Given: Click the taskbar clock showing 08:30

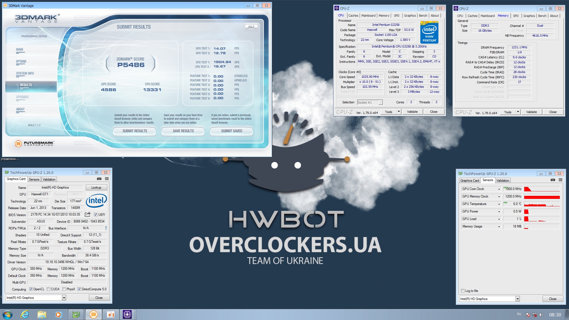Looking at the screenshot, I should 555,315.
